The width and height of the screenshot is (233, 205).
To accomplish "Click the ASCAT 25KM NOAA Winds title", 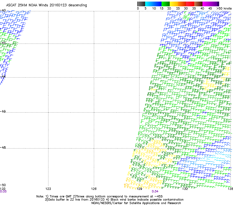I will 46,5.
